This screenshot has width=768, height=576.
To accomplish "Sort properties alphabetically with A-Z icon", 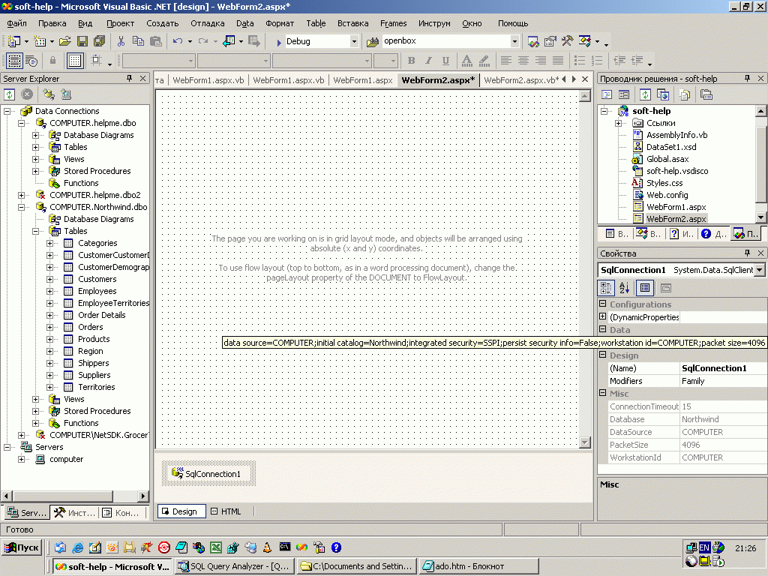I will 624,288.
